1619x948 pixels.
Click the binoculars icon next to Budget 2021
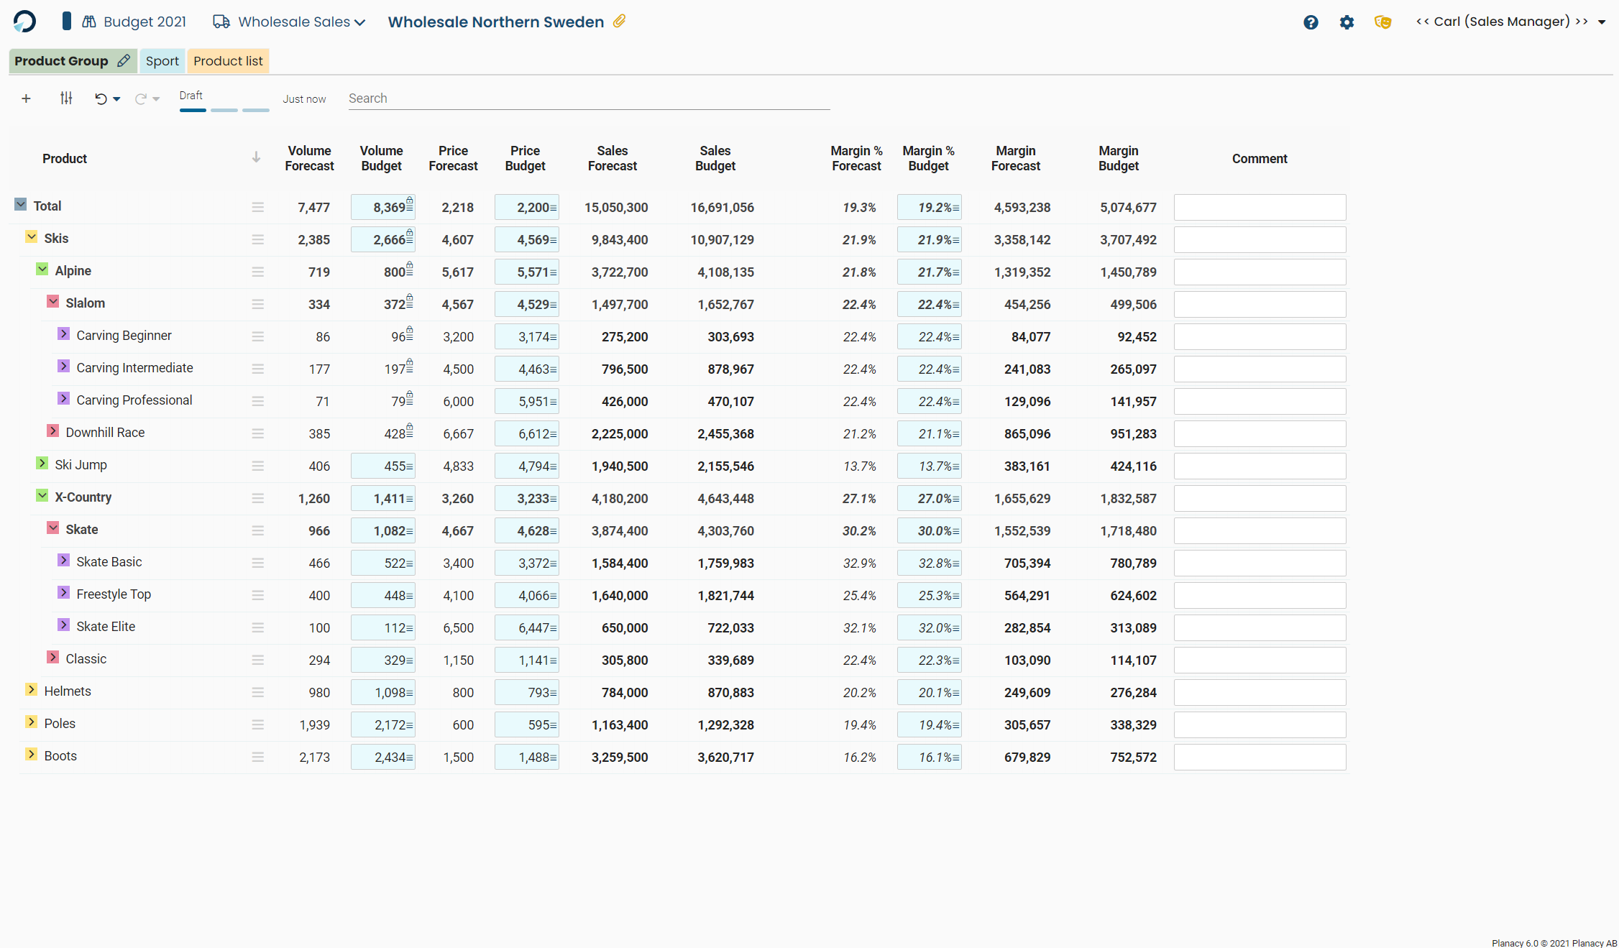pos(89,22)
